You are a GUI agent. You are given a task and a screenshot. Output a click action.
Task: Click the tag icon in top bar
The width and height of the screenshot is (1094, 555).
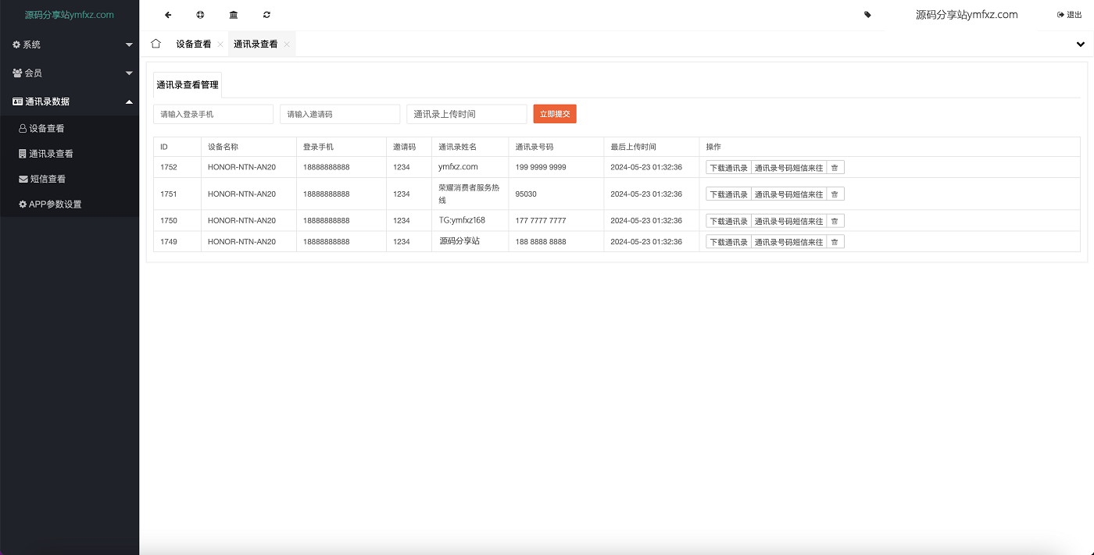click(867, 15)
